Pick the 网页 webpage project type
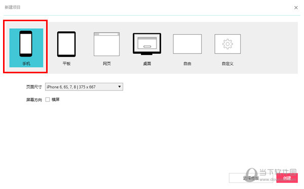304x189 pixels. 106,48
